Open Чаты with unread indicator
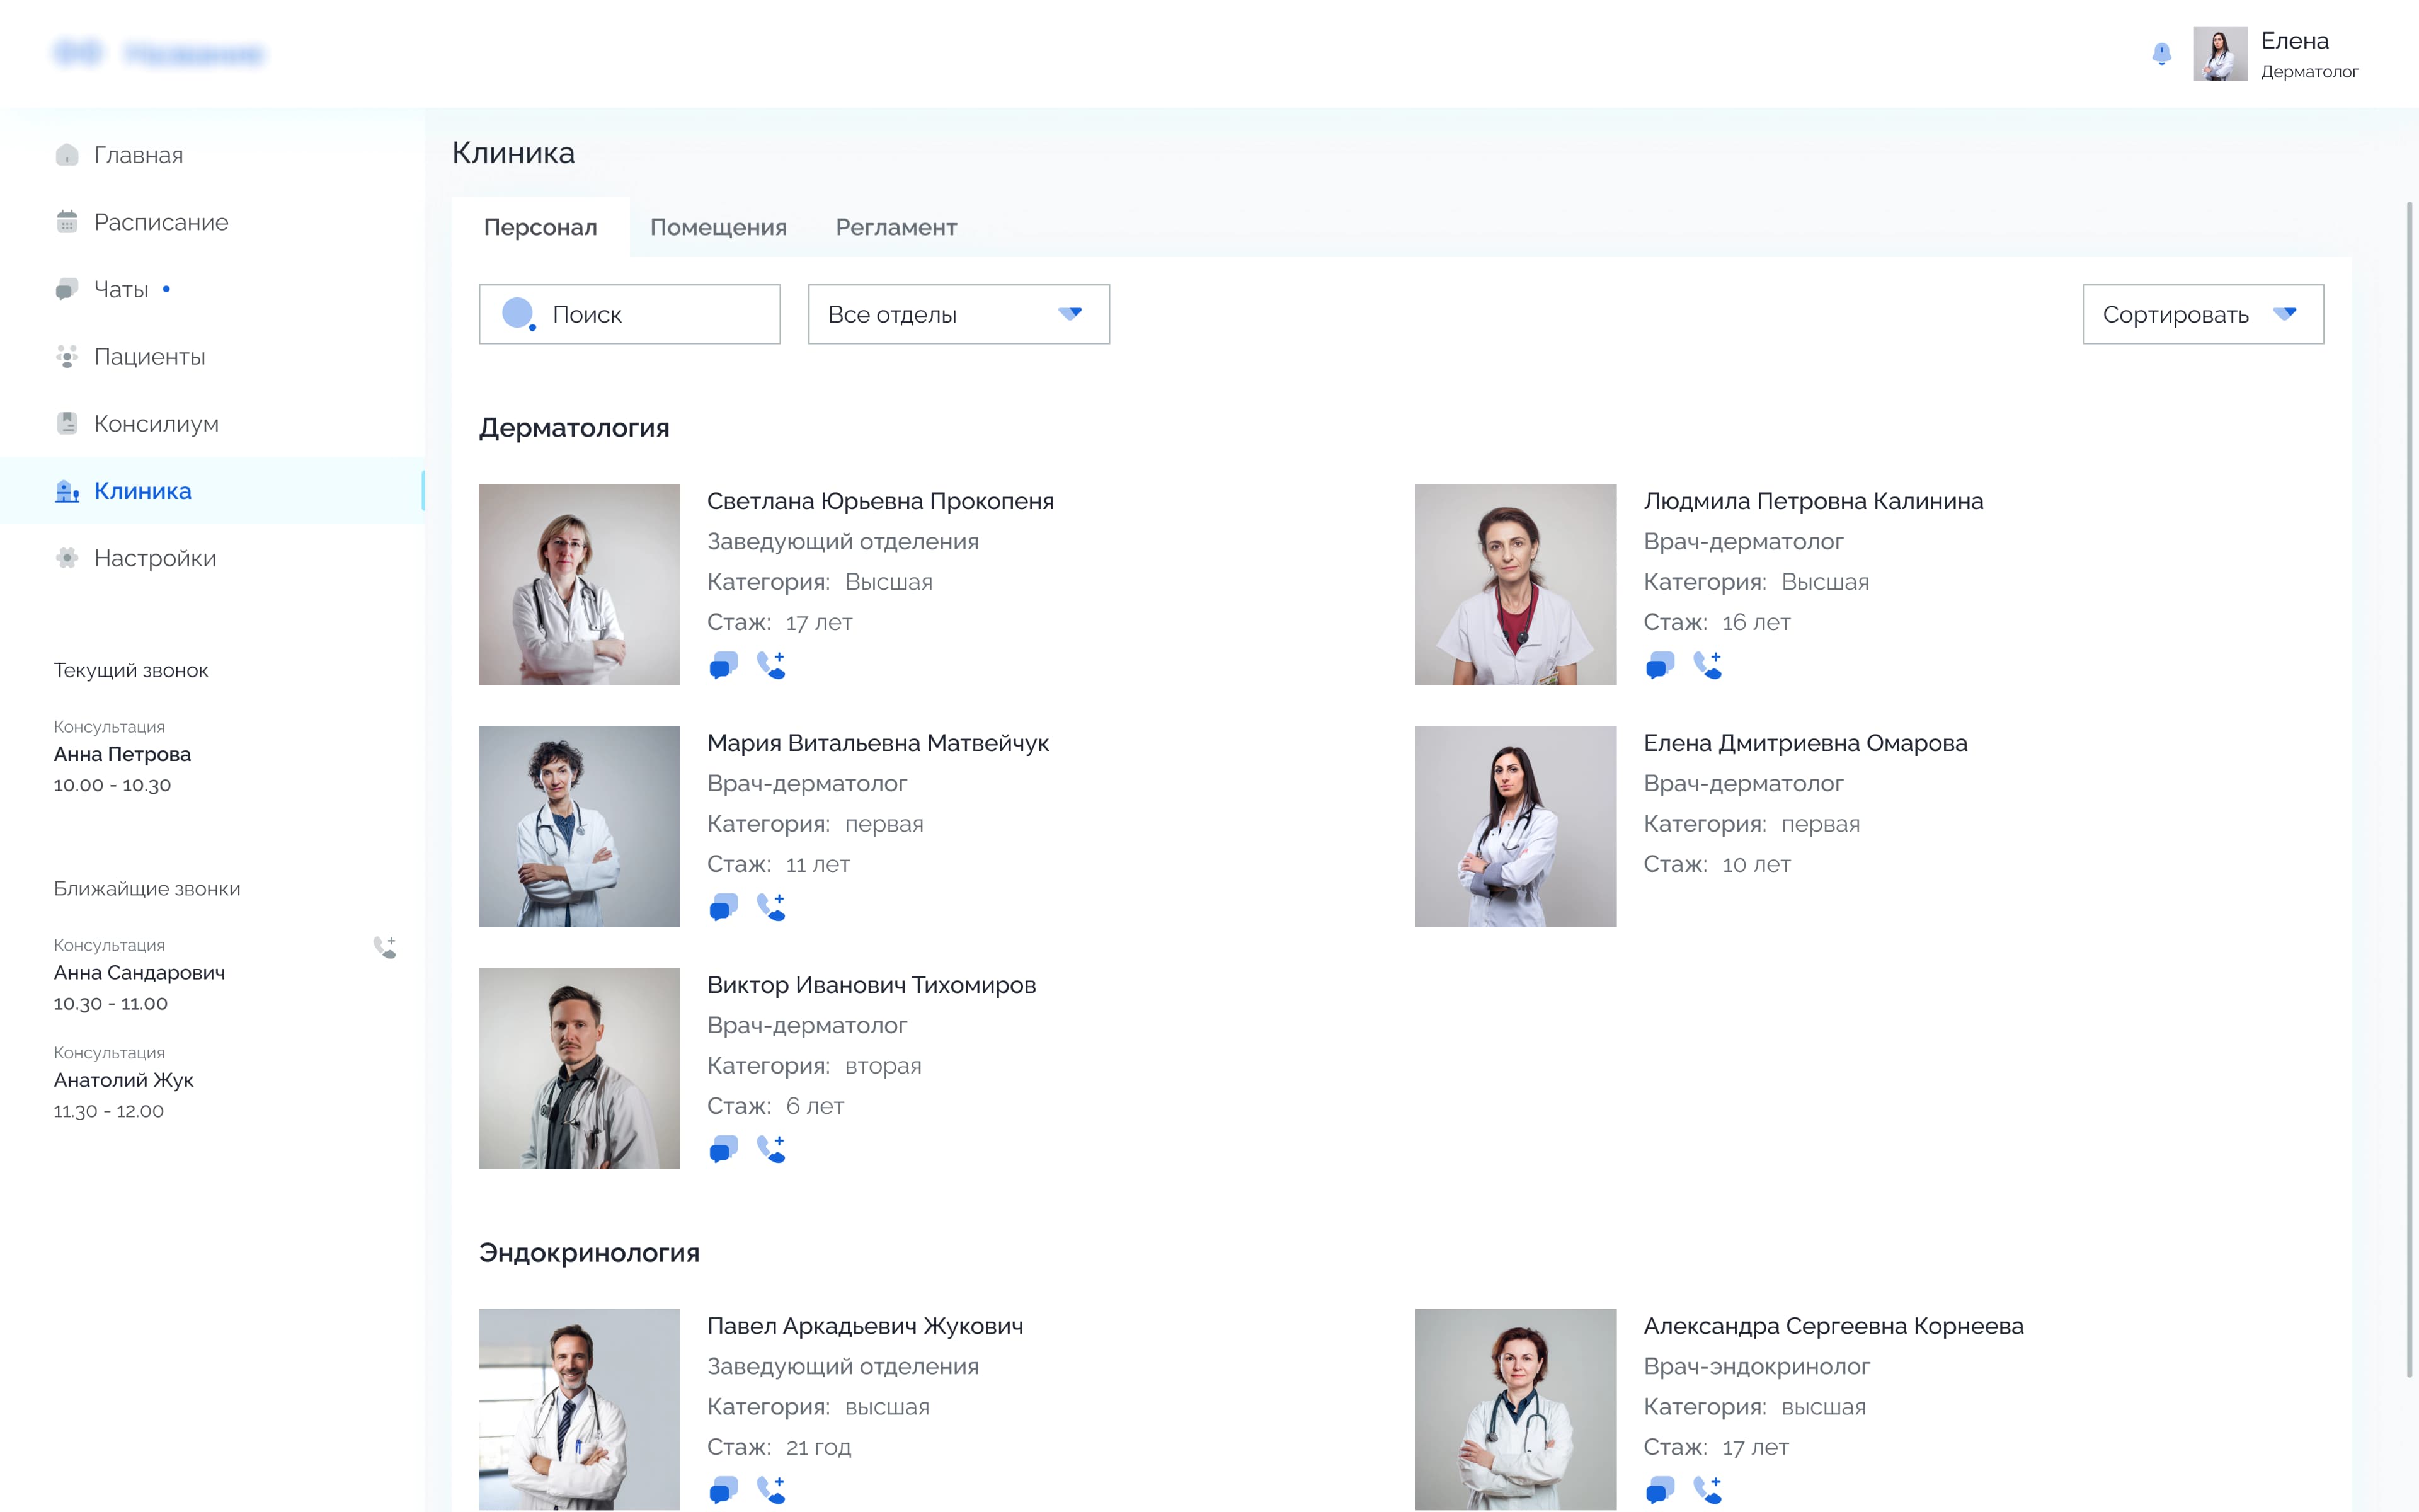The image size is (2419, 1512). pos(121,289)
